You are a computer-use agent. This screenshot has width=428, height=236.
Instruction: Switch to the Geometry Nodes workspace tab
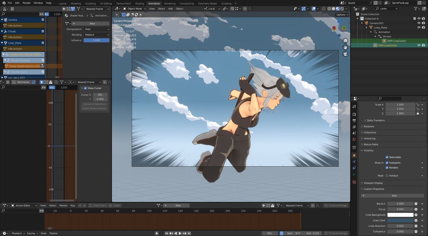tap(207, 3)
